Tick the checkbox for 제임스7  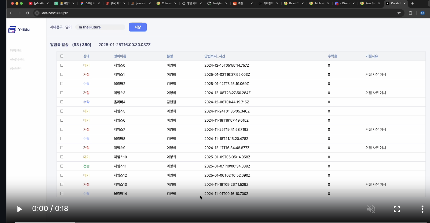point(62,129)
